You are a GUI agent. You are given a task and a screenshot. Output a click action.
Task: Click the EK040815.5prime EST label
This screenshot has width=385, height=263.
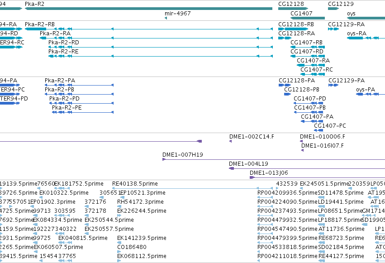pyautogui.click(x=83, y=239)
